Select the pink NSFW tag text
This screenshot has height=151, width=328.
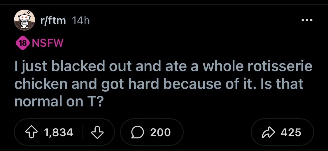click(x=47, y=43)
